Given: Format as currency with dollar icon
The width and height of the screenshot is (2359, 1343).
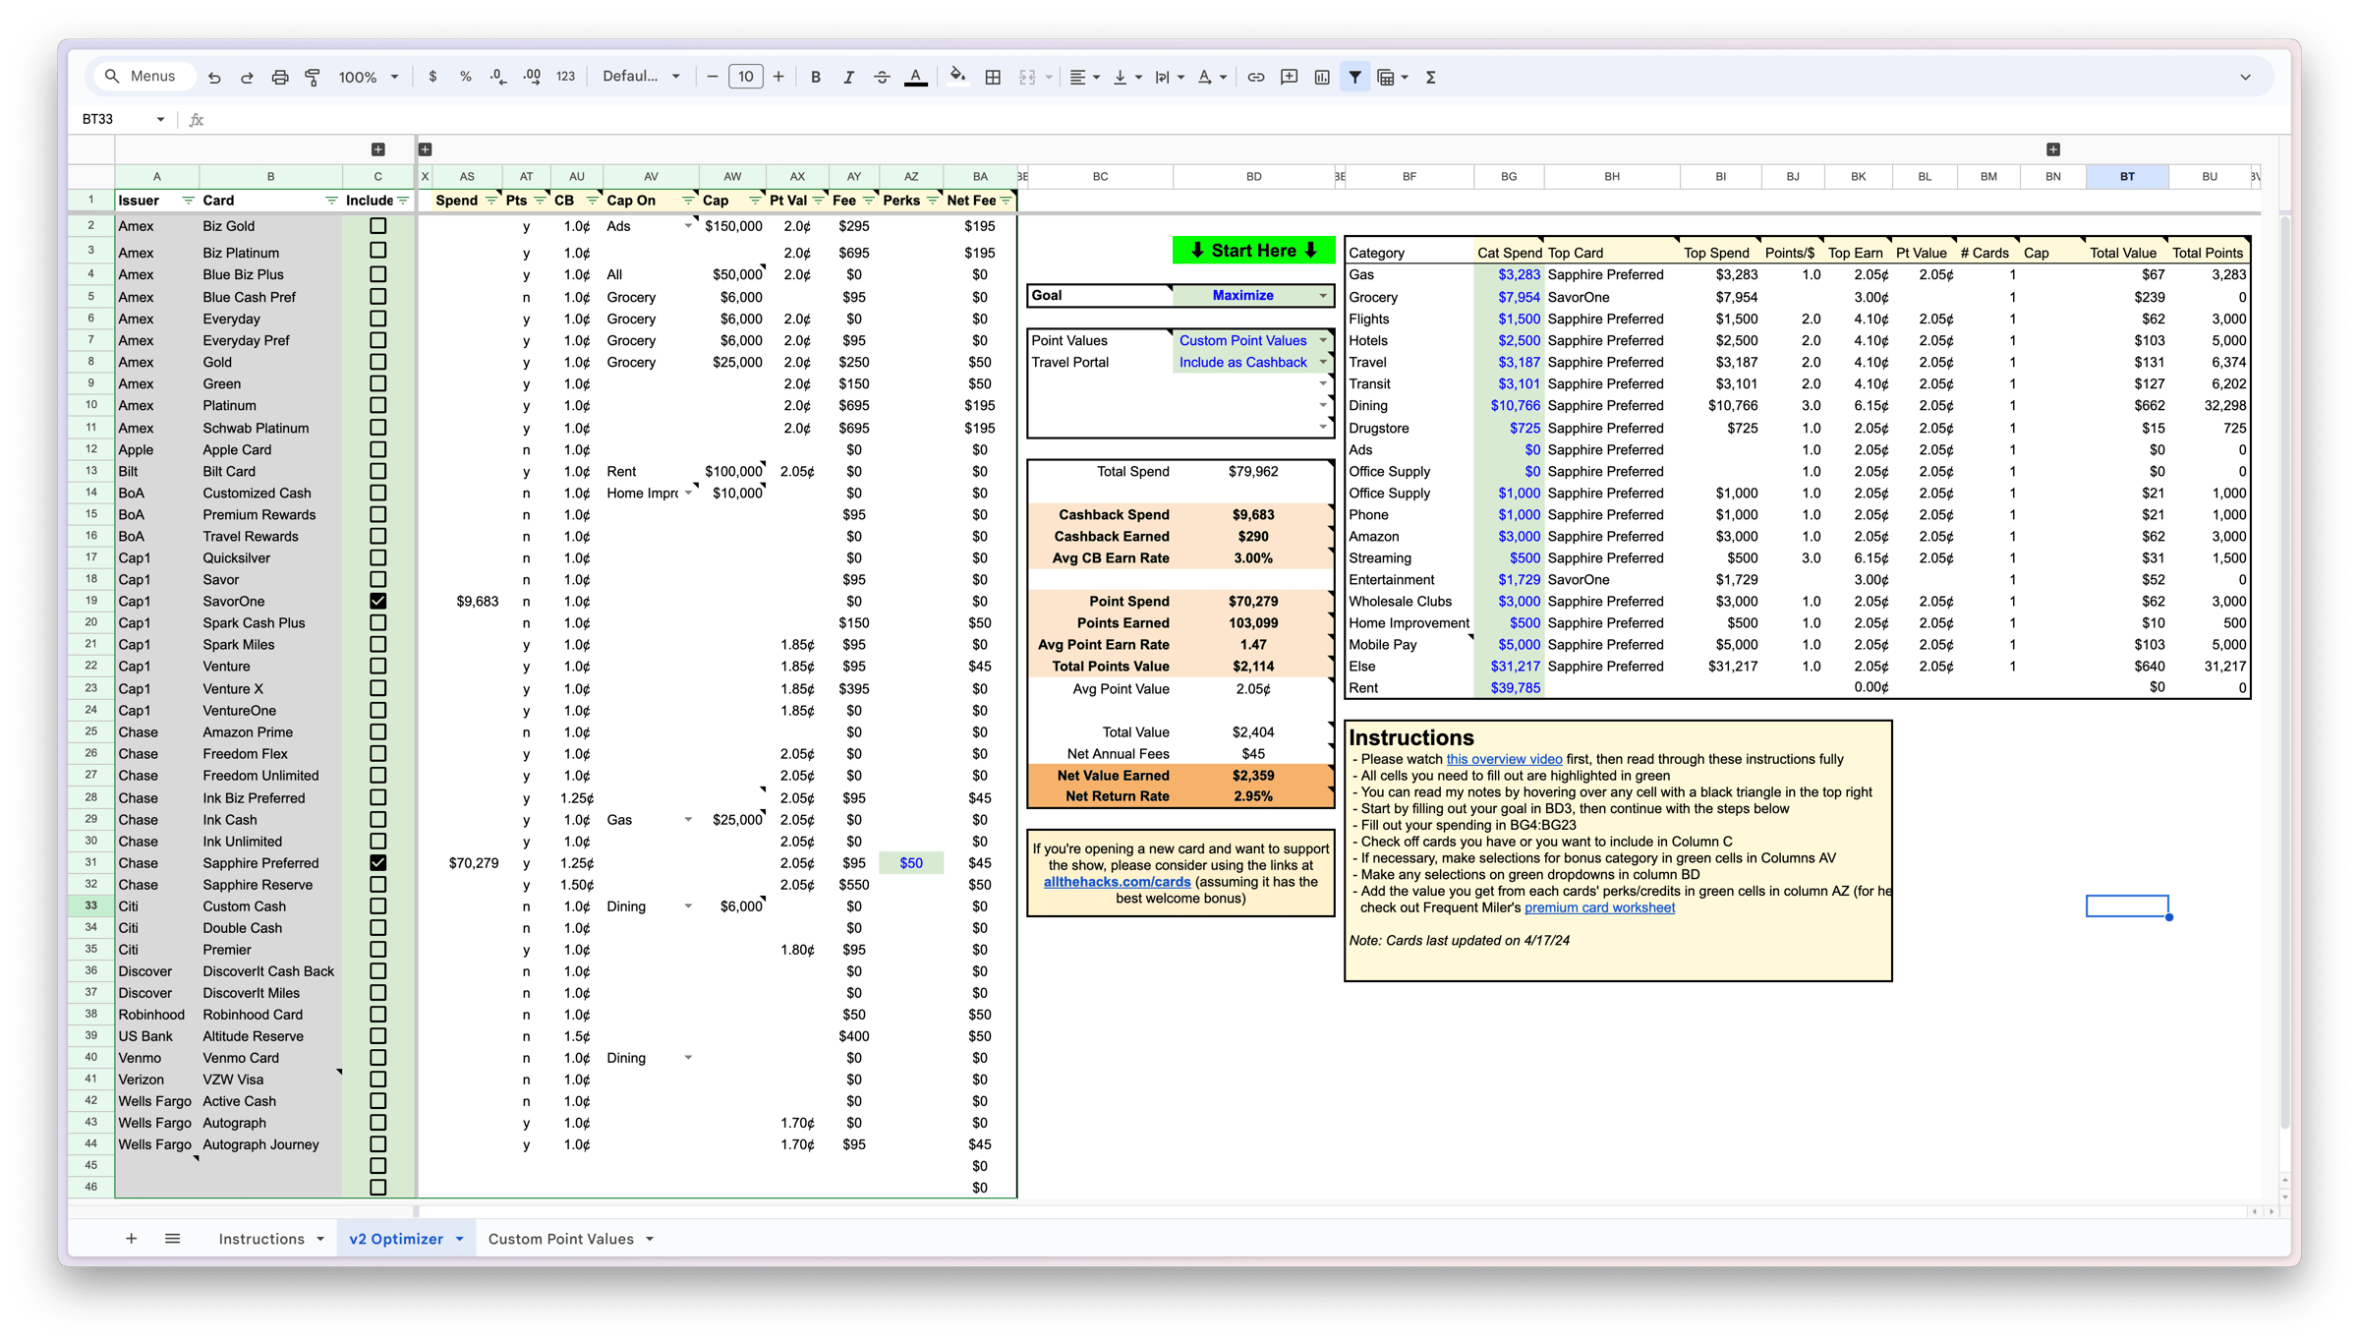Looking at the screenshot, I should pos(432,77).
